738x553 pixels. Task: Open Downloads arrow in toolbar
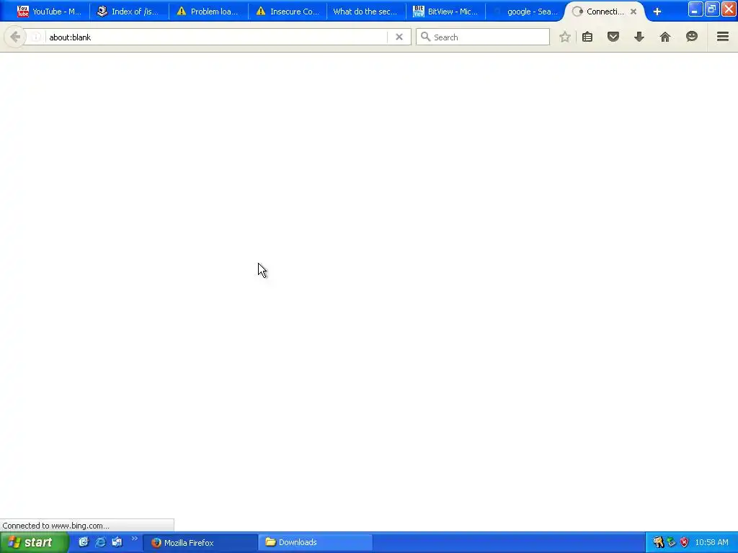pos(639,37)
